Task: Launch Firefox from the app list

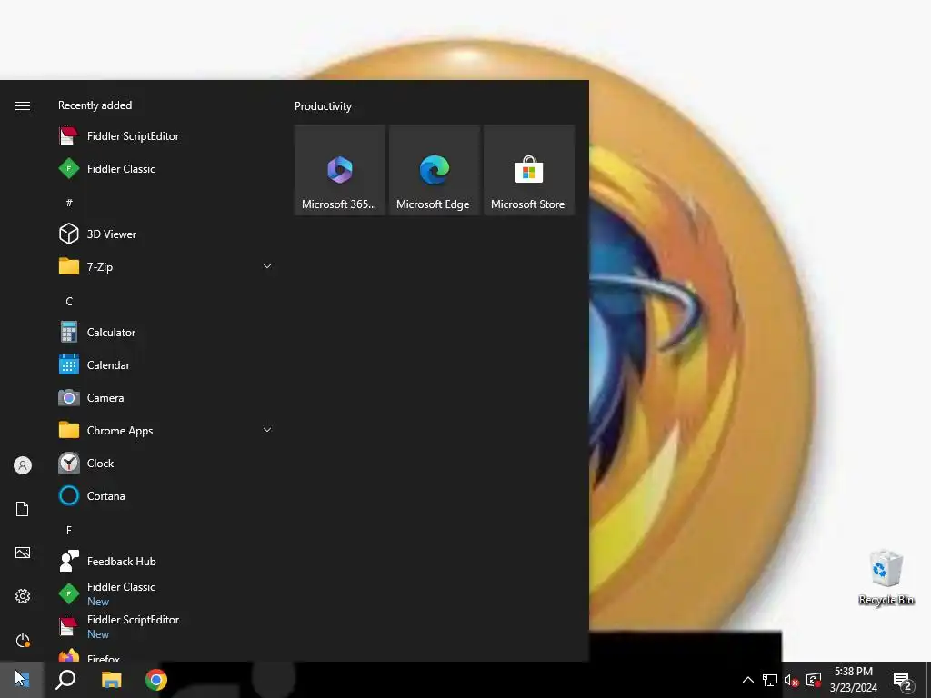Action: (x=166, y=655)
